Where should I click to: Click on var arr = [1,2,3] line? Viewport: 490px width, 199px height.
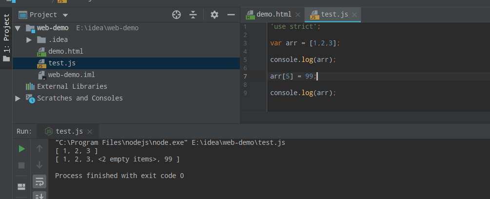point(305,43)
